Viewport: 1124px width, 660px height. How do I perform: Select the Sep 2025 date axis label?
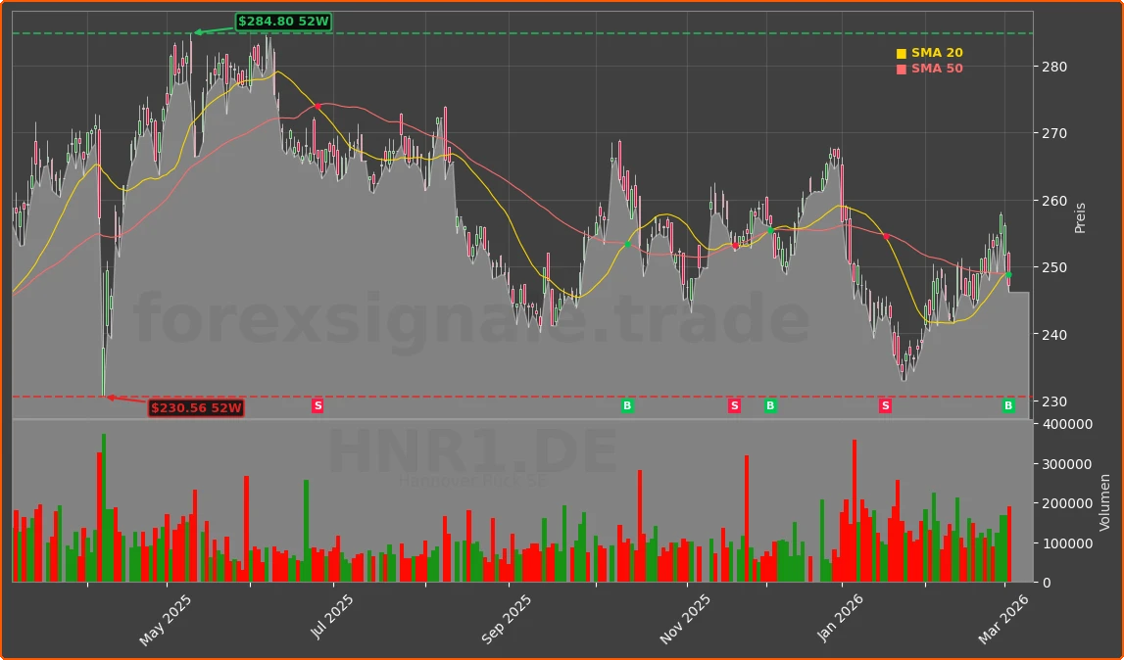click(506, 621)
